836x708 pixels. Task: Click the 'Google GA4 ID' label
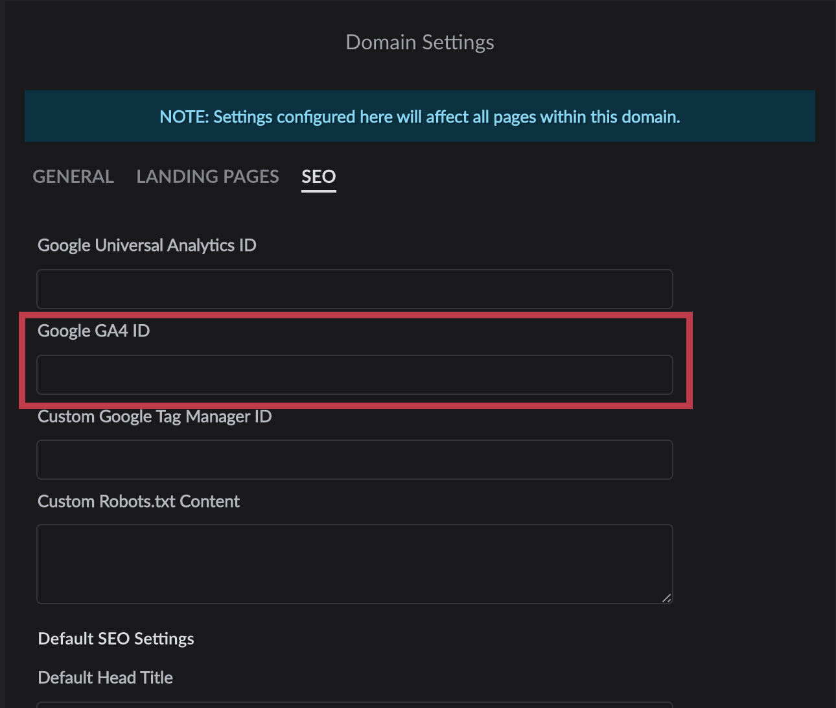point(94,331)
